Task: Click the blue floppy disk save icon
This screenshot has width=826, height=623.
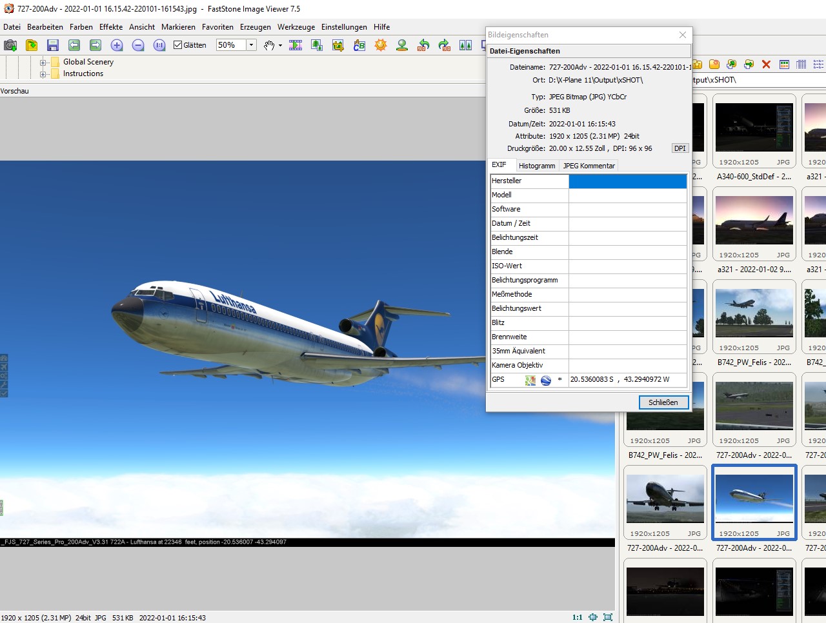Action: pyautogui.click(x=53, y=45)
